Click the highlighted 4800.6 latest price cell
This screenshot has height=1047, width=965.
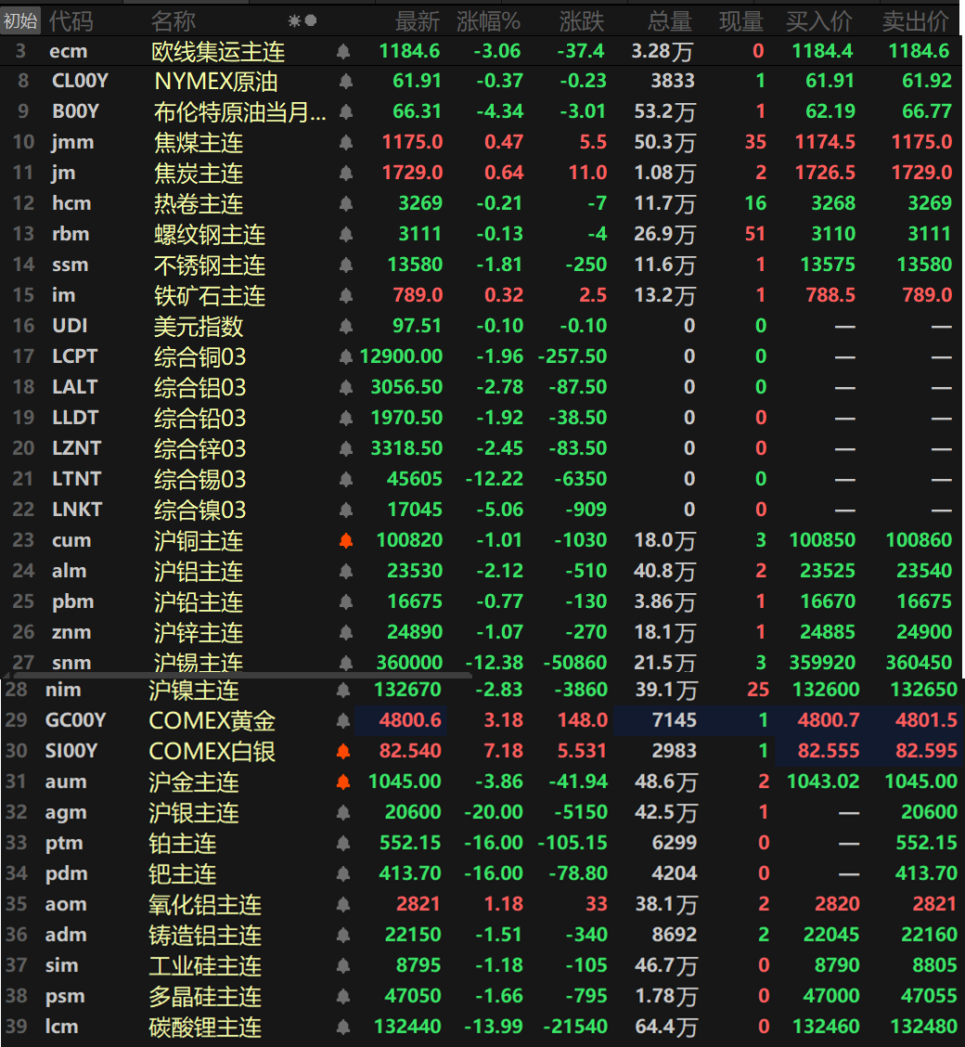[409, 720]
